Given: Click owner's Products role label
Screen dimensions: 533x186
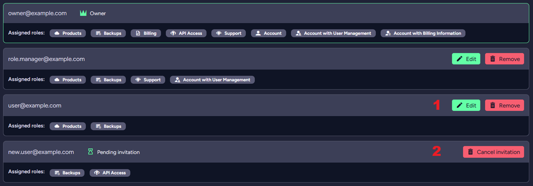Looking at the screenshot, I should coord(72,33).
